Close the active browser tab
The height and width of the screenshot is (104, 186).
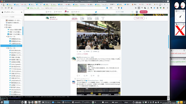tap(41, 5)
